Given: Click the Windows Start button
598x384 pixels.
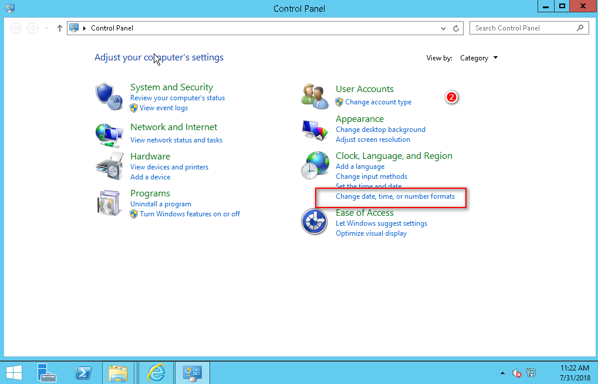Looking at the screenshot, I should (14, 373).
